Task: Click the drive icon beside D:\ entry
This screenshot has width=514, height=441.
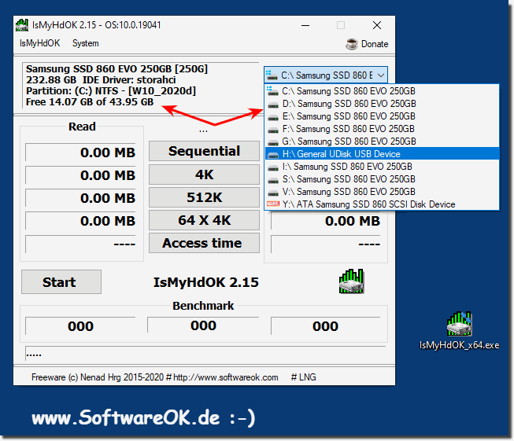Action: tap(272, 105)
